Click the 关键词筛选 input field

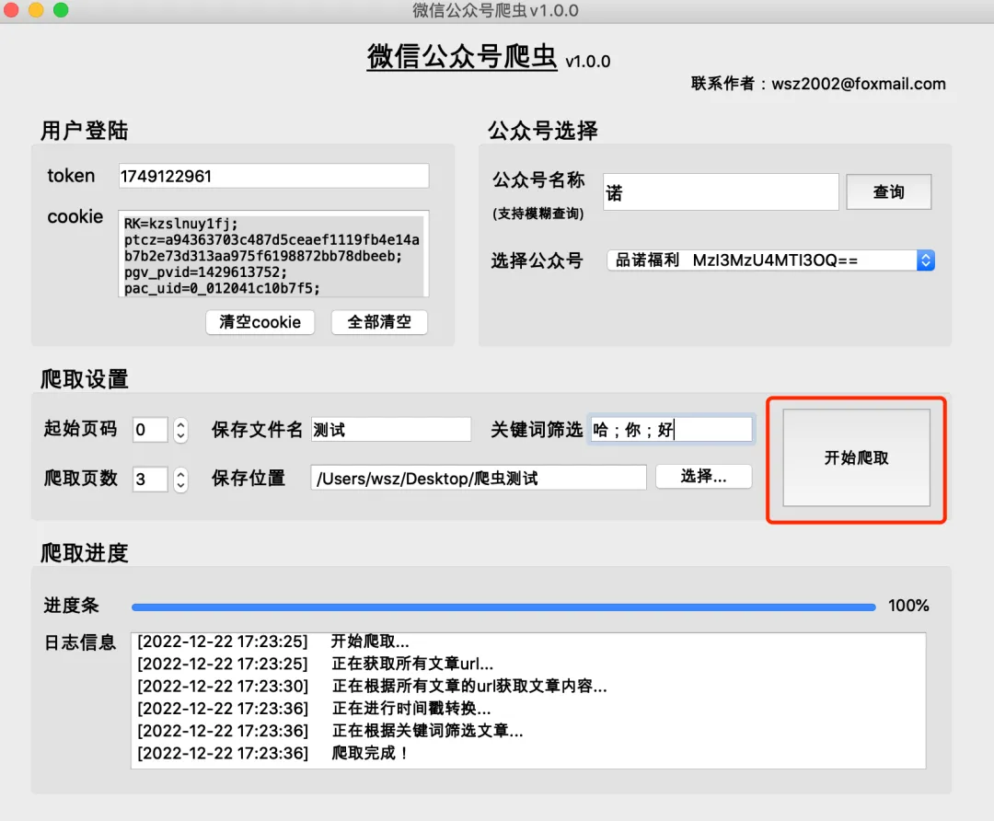(x=671, y=429)
